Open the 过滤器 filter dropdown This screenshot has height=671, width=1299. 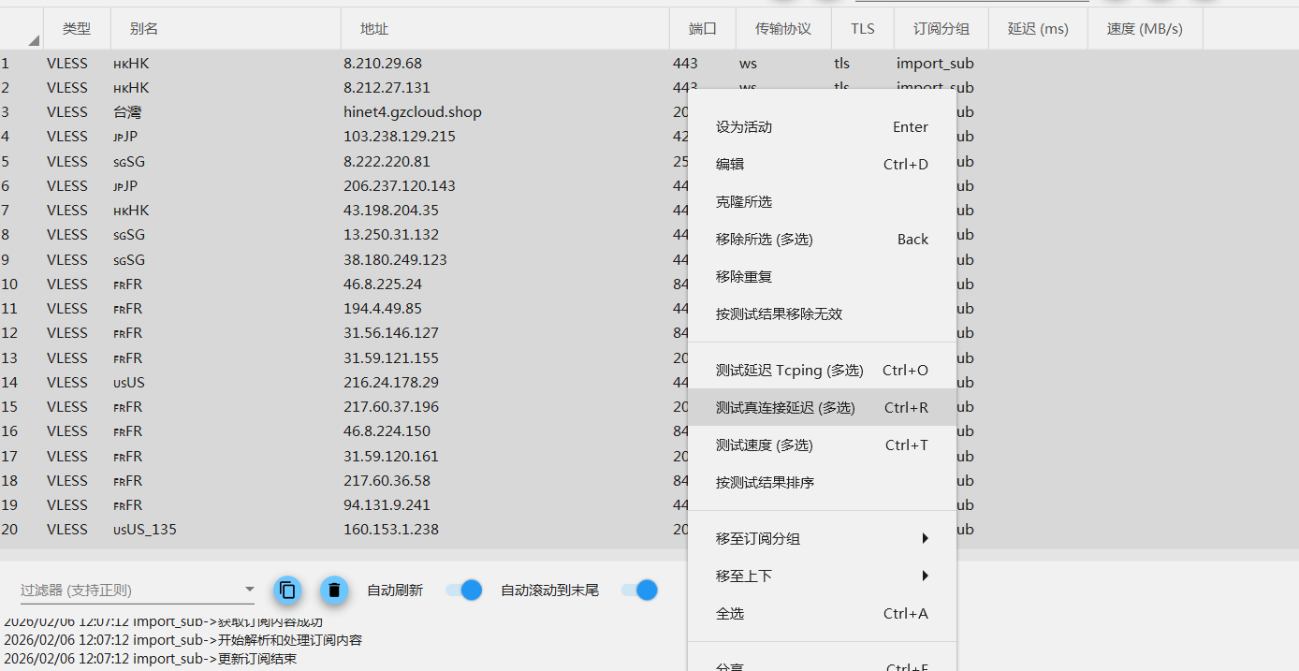pyautogui.click(x=248, y=590)
